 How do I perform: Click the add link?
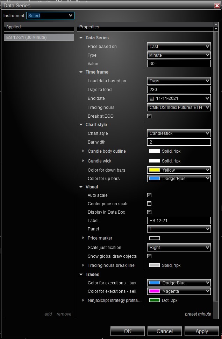pos(48,314)
